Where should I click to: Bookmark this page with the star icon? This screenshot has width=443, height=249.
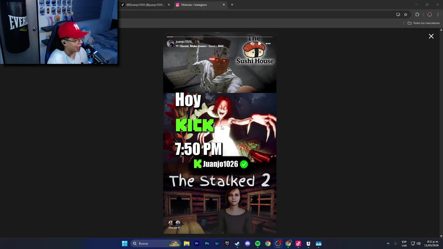click(406, 15)
